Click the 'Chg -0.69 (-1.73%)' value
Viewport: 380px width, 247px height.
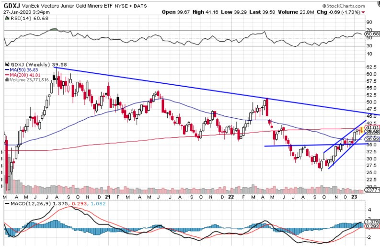339,12
